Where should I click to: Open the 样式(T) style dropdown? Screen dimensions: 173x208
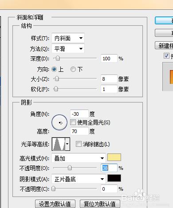(x=68, y=38)
